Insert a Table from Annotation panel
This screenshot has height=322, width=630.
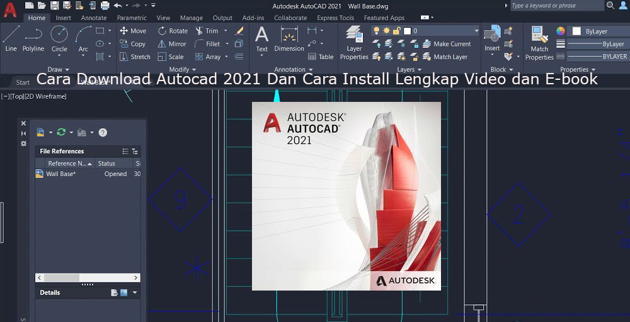click(321, 57)
